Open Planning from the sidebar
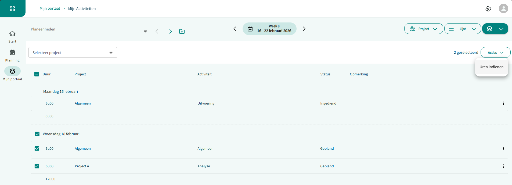 [x=12, y=56]
